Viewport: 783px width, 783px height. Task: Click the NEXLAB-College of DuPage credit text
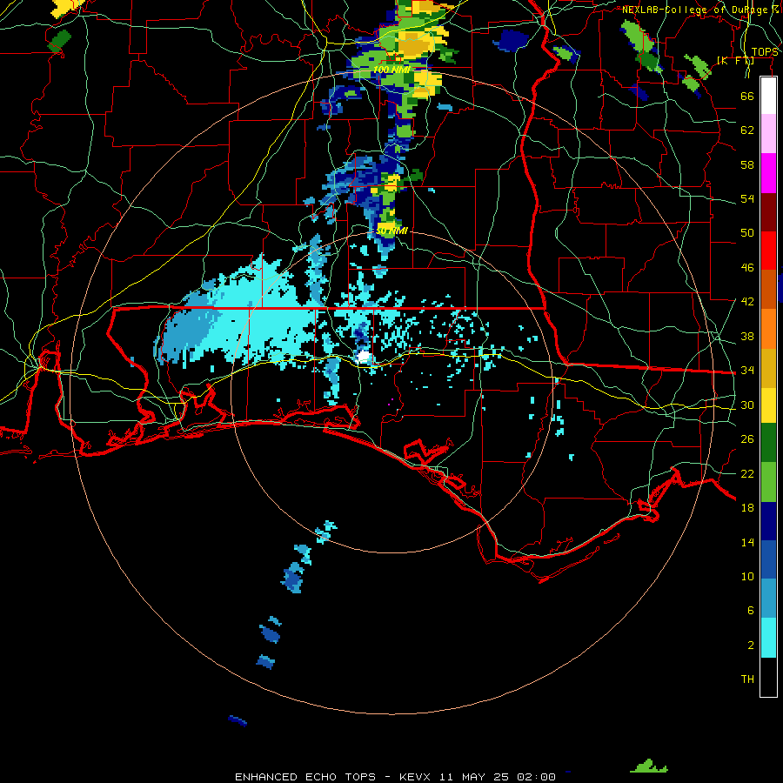(699, 10)
